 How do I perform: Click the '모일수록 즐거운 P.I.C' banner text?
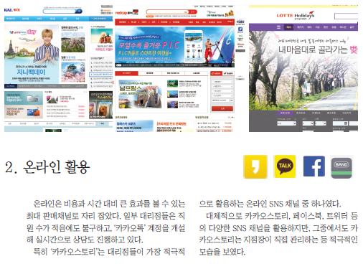(148, 45)
